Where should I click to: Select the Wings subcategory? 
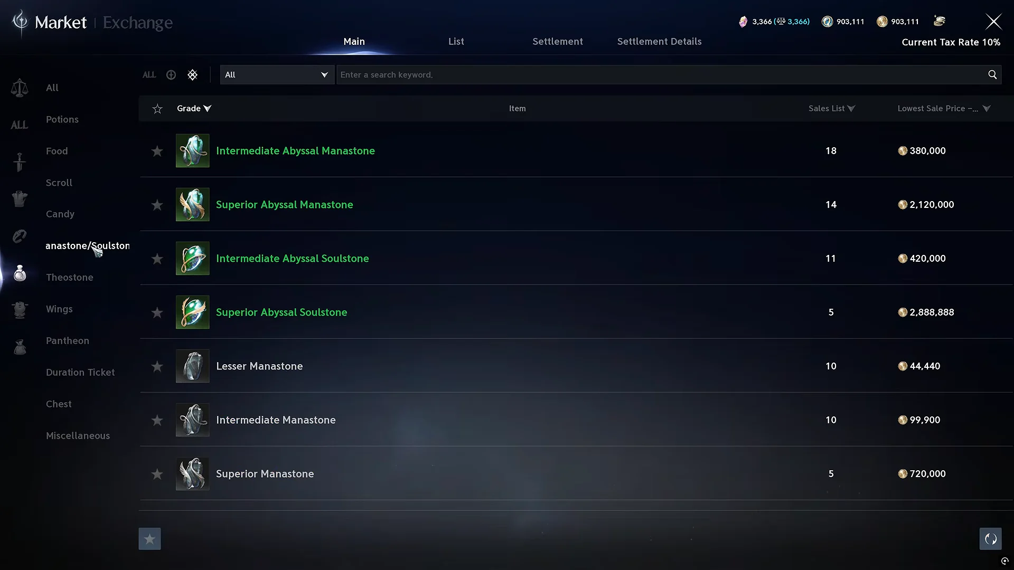click(x=59, y=309)
